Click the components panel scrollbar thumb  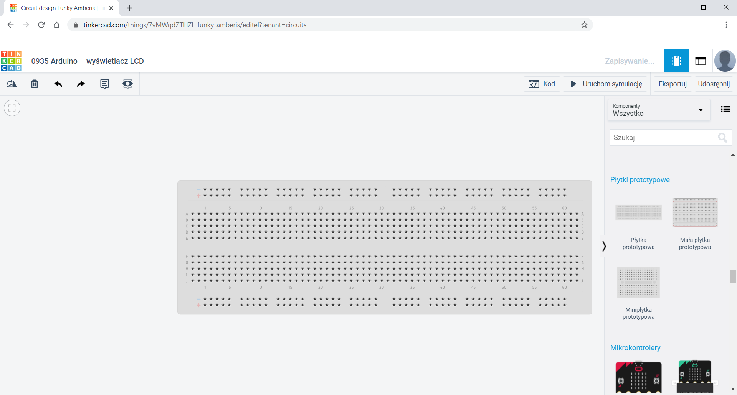click(x=733, y=276)
